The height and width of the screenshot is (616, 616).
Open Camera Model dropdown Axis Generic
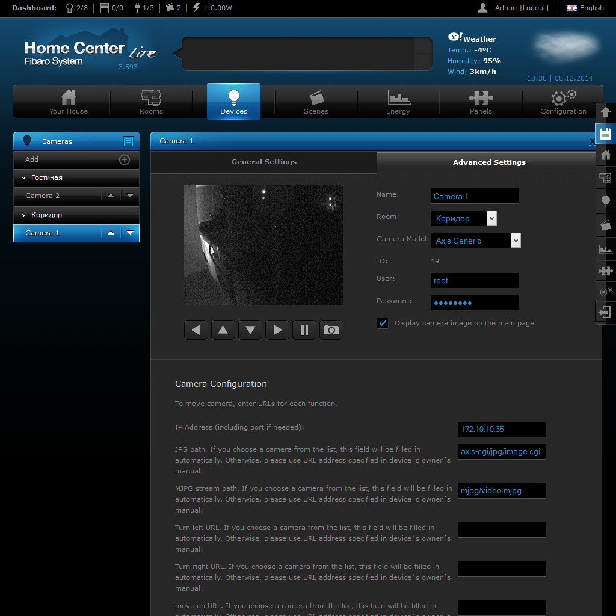tap(476, 241)
